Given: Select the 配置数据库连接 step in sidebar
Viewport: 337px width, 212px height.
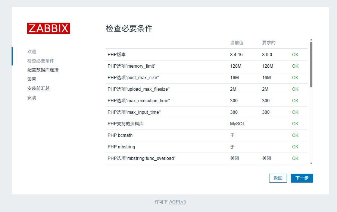Looking at the screenshot, I should coord(43,70).
